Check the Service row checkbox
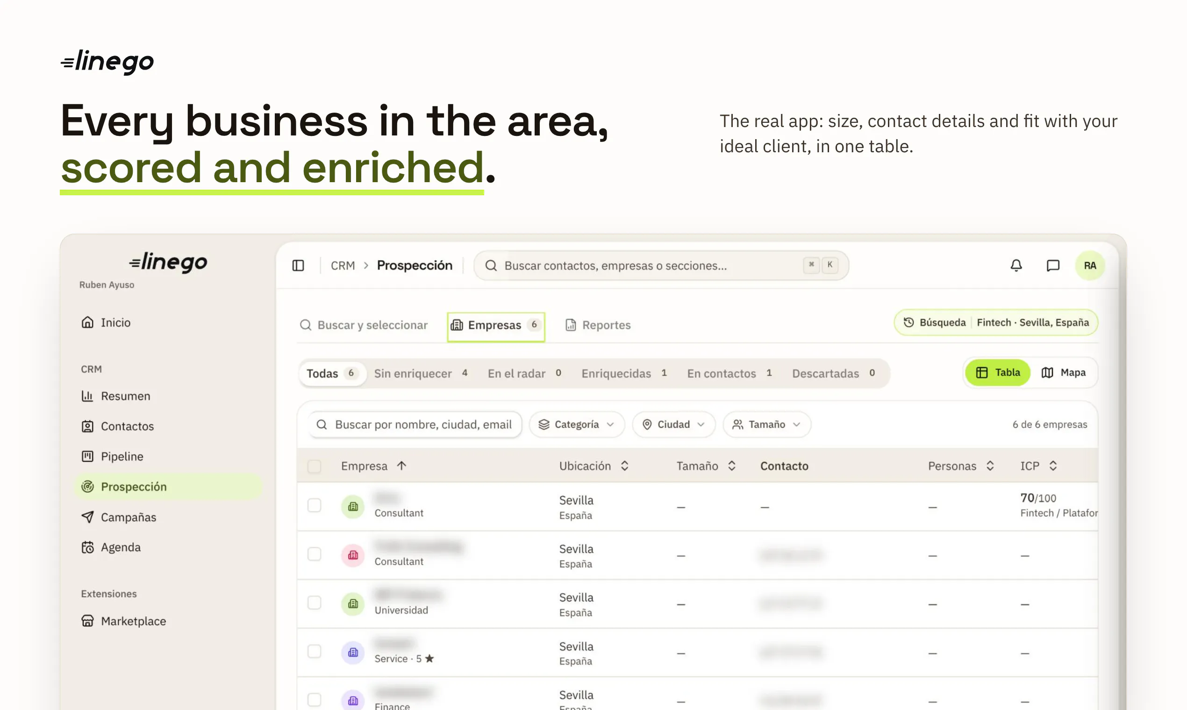 315,652
